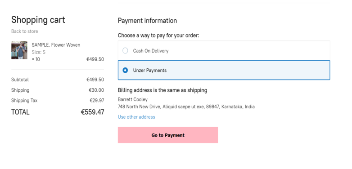Click the Billing address is the same heading
Image resolution: width=352 pixels, height=169 pixels.
coord(162,90)
